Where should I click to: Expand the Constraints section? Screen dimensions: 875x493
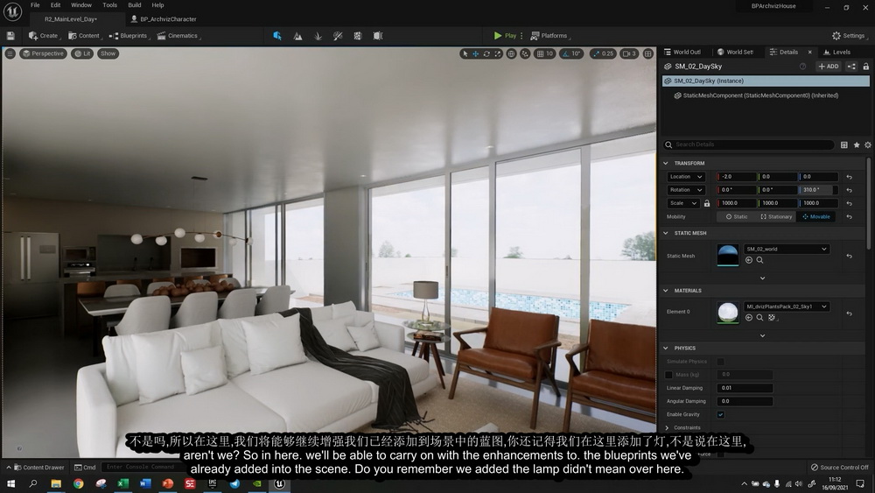click(667, 427)
